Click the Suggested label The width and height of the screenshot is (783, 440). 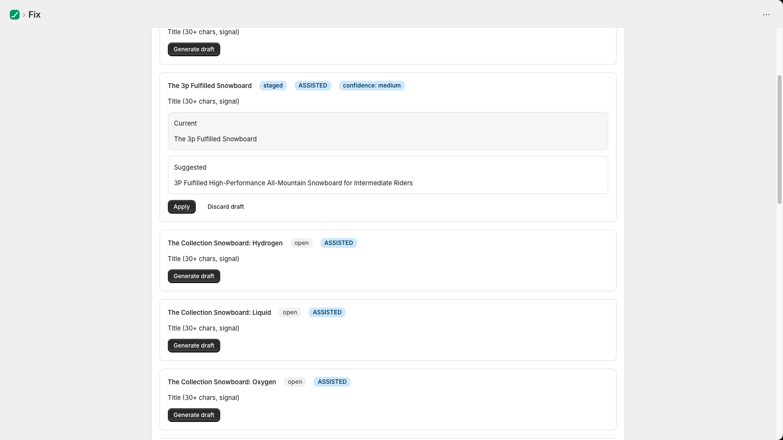point(190,167)
